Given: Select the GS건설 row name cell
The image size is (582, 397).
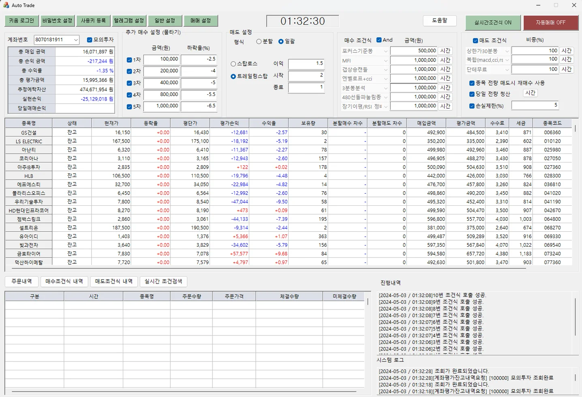Looking at the screenshot, I should [x=29, y=132].
